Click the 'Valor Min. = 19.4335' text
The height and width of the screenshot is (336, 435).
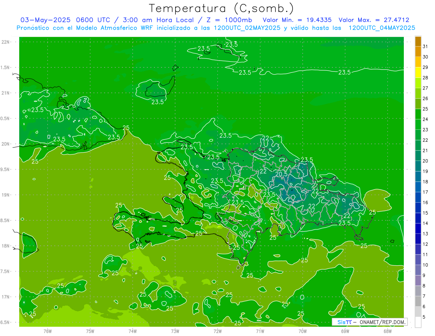297,20
